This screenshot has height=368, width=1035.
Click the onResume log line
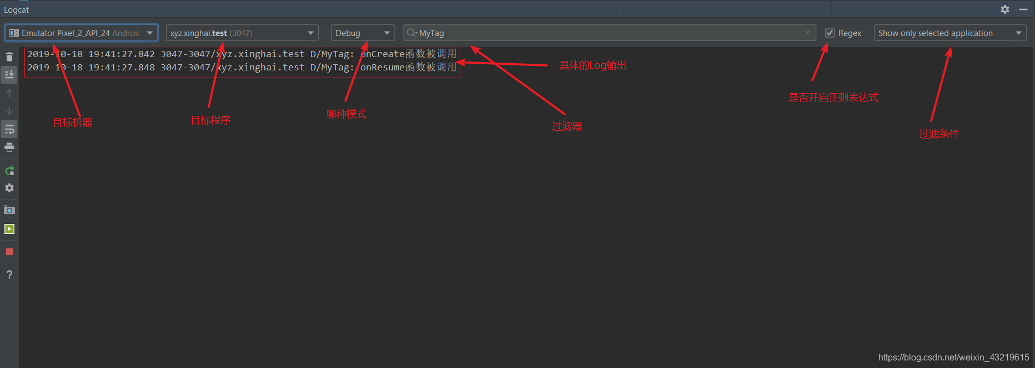pos(242,67)
